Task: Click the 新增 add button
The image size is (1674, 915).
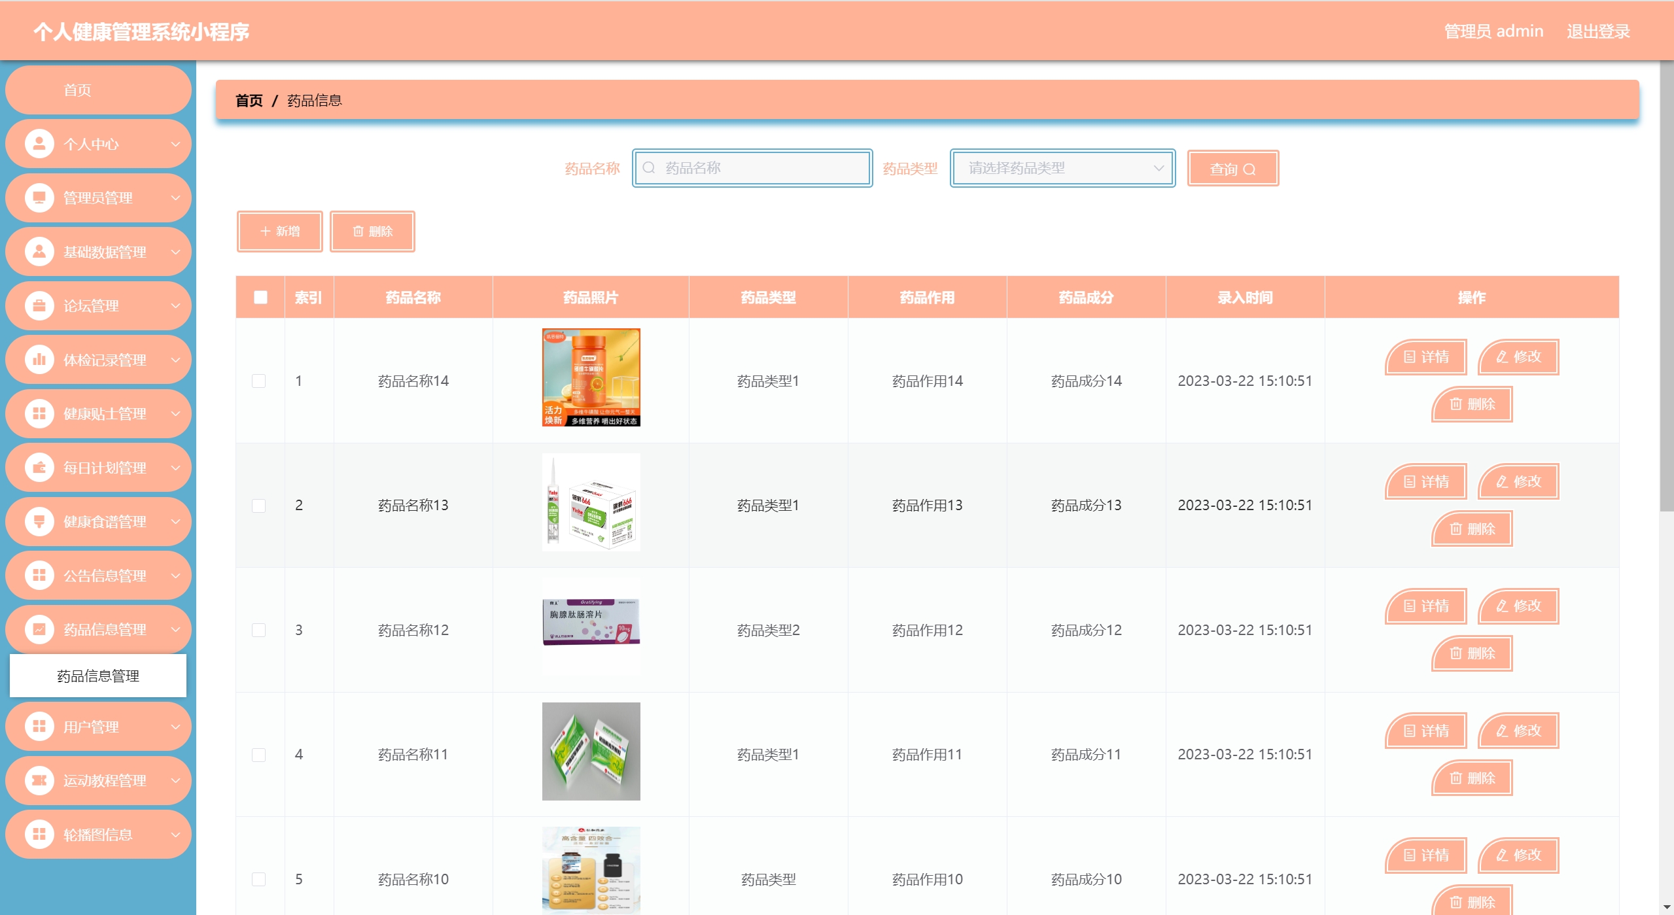Action: coord(280,231)
